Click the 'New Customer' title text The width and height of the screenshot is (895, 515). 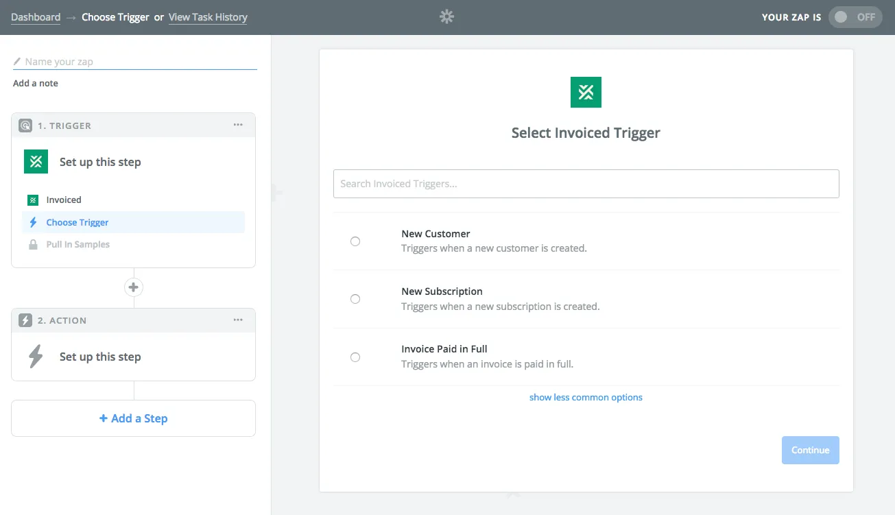pyautogui.click(x=435, y=234)
